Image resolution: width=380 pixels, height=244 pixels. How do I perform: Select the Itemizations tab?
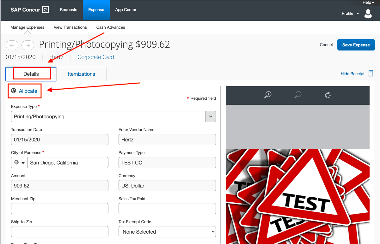point(82,74)
